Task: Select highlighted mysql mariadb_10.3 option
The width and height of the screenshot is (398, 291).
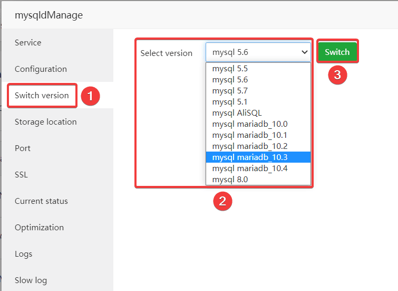Action: click(x=249, y=157)
